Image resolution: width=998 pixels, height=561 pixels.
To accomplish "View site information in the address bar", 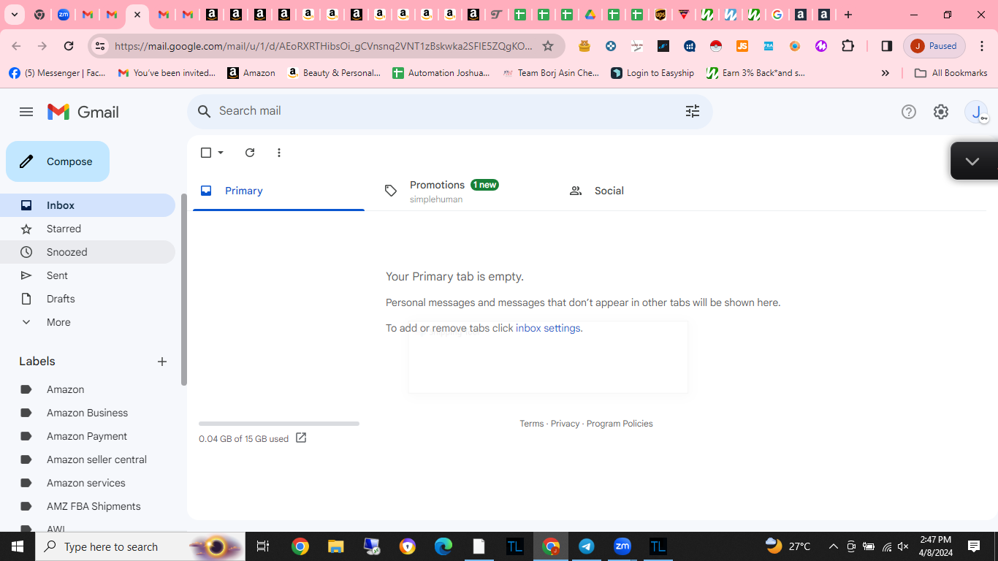I will coord(100,46).
